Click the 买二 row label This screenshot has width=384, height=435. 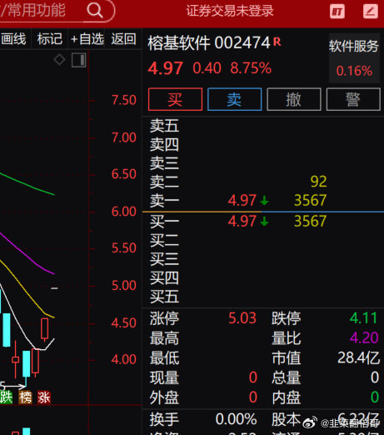(164, 240)
